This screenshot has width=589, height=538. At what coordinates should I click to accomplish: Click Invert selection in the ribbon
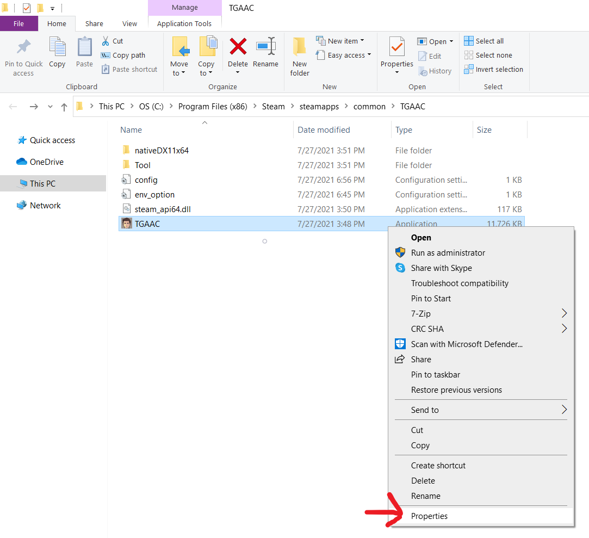[493, 69]
